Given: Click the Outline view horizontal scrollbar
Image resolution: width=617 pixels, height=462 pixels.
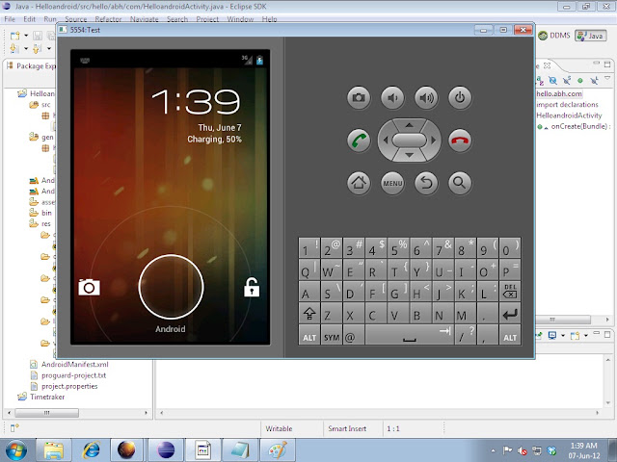Looking at the screenshot, I should pos(563,320).
